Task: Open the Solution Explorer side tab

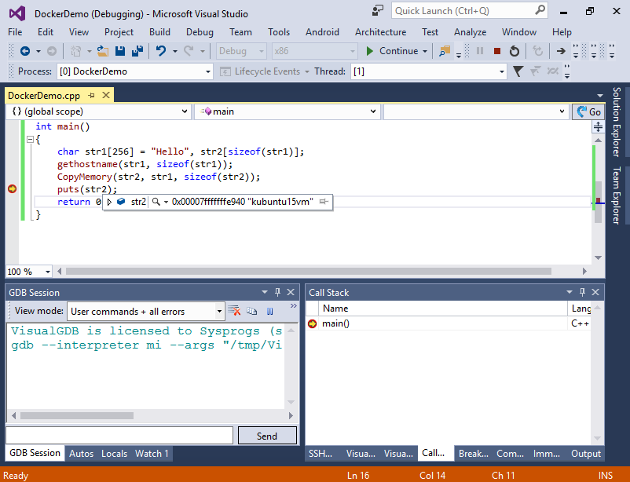Action: click(x=617, y=122)
